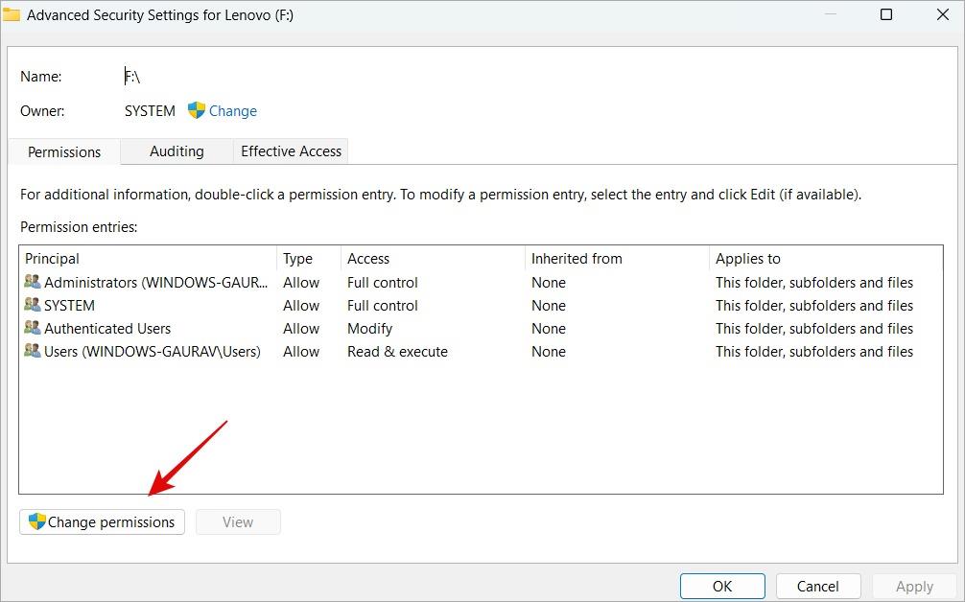Click Allow in the SYSTEM row
Viewport: 965px width, 602px height.
(x=301, y=306)
